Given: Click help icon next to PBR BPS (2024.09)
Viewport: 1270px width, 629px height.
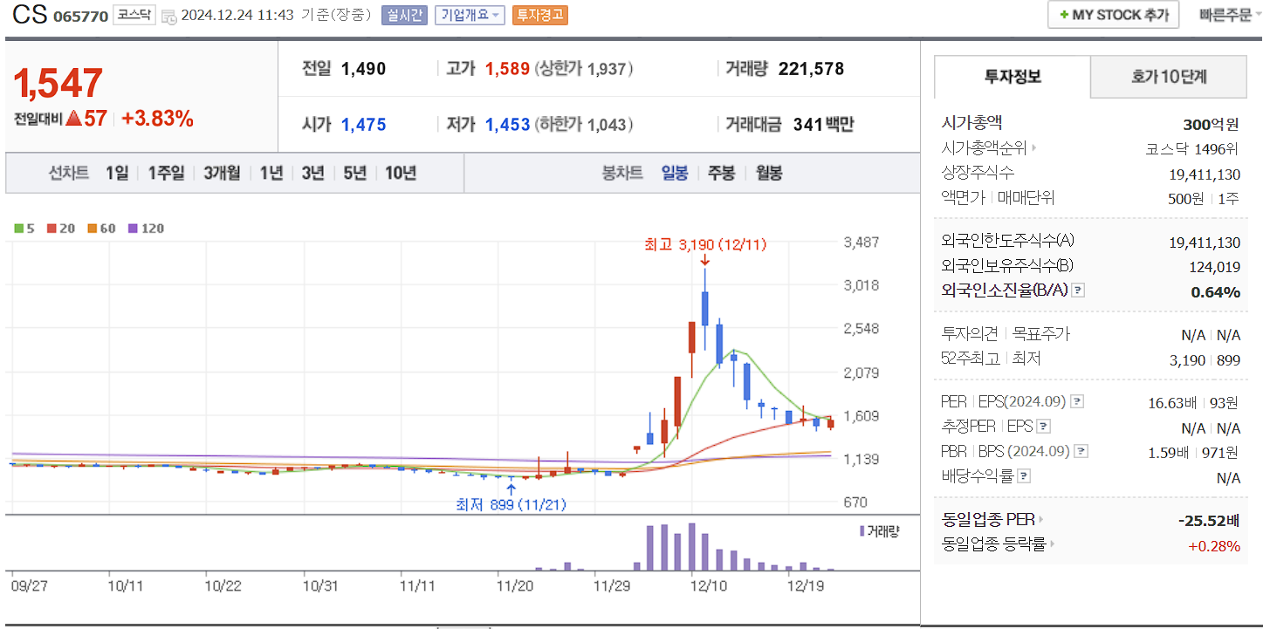Looking at the screenshot, I should point(1081,452).
